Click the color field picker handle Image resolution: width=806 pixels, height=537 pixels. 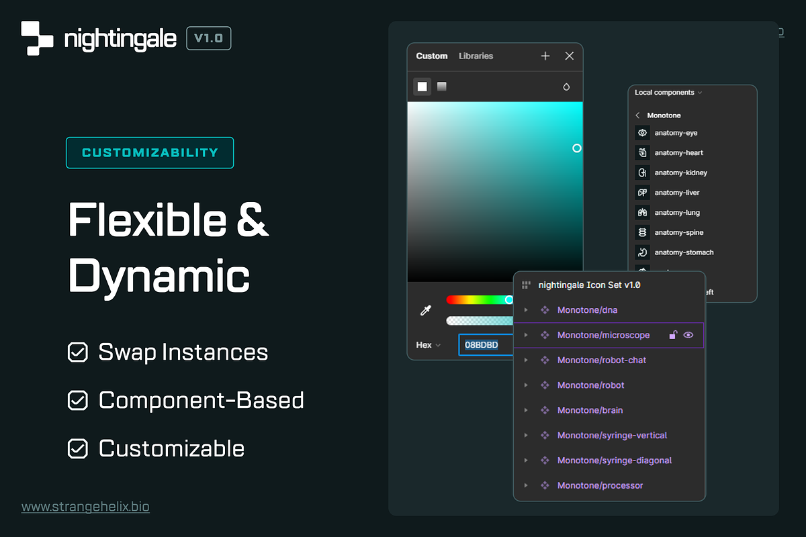(x=576, y=148)
